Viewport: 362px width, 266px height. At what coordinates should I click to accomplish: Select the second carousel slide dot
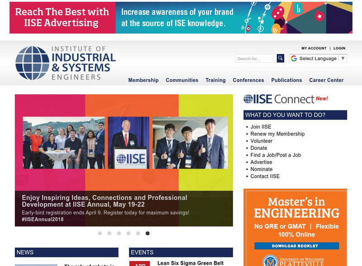pos(110,233)
